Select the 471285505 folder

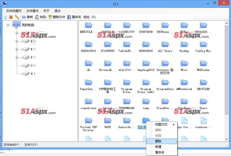click(x=108, y=47)
